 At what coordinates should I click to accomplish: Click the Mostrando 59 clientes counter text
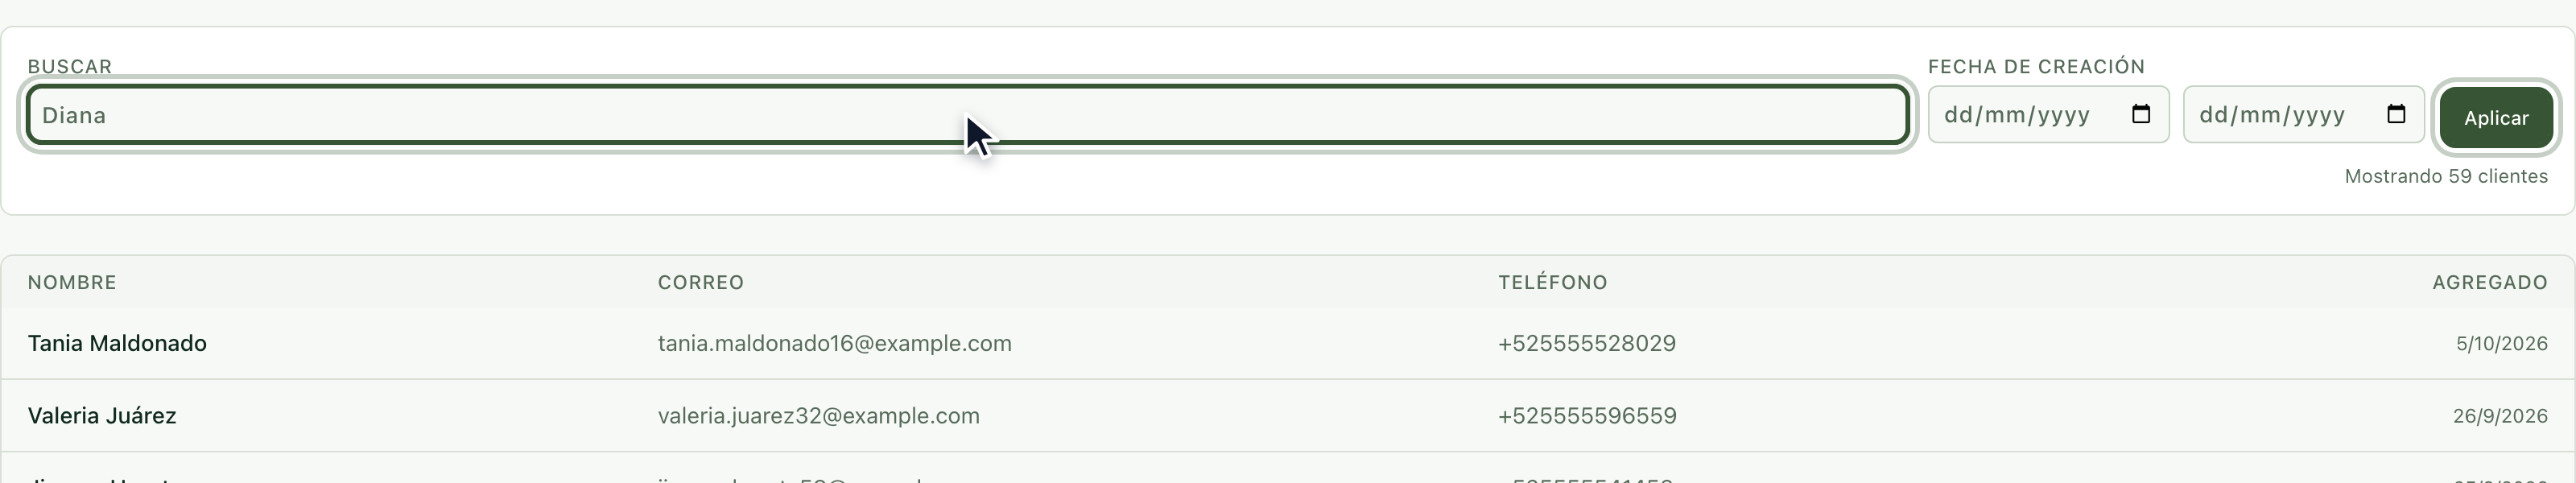point(2446,176)
